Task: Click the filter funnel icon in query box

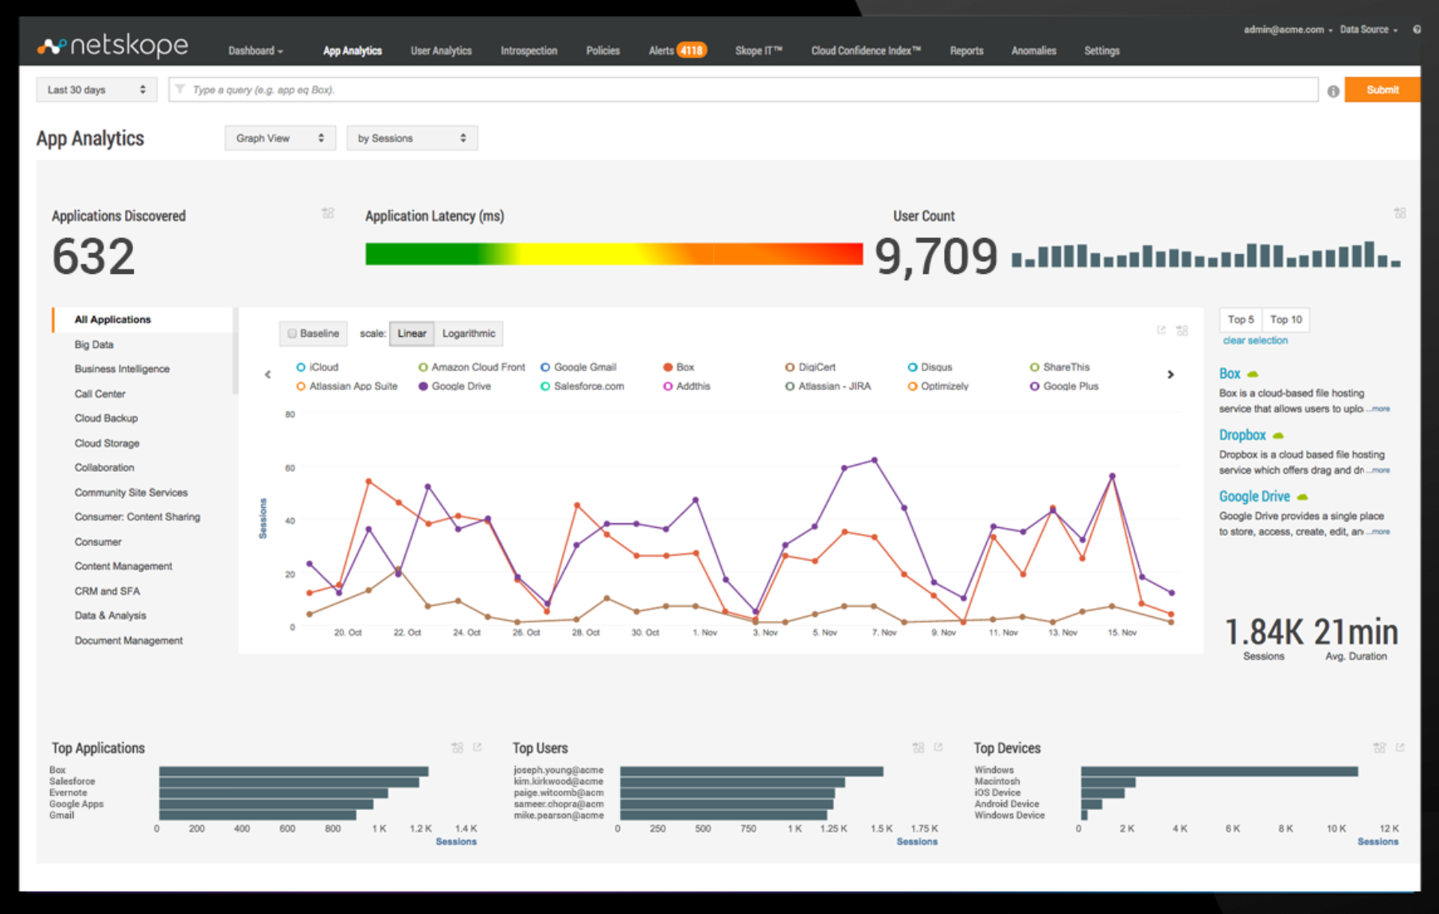Action: (x=180, y=89)
